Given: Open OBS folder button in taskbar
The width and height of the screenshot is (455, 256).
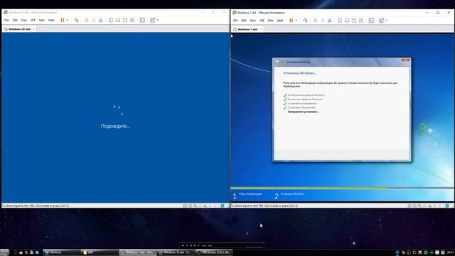Looking at the screenshot, I should [100, 252].
